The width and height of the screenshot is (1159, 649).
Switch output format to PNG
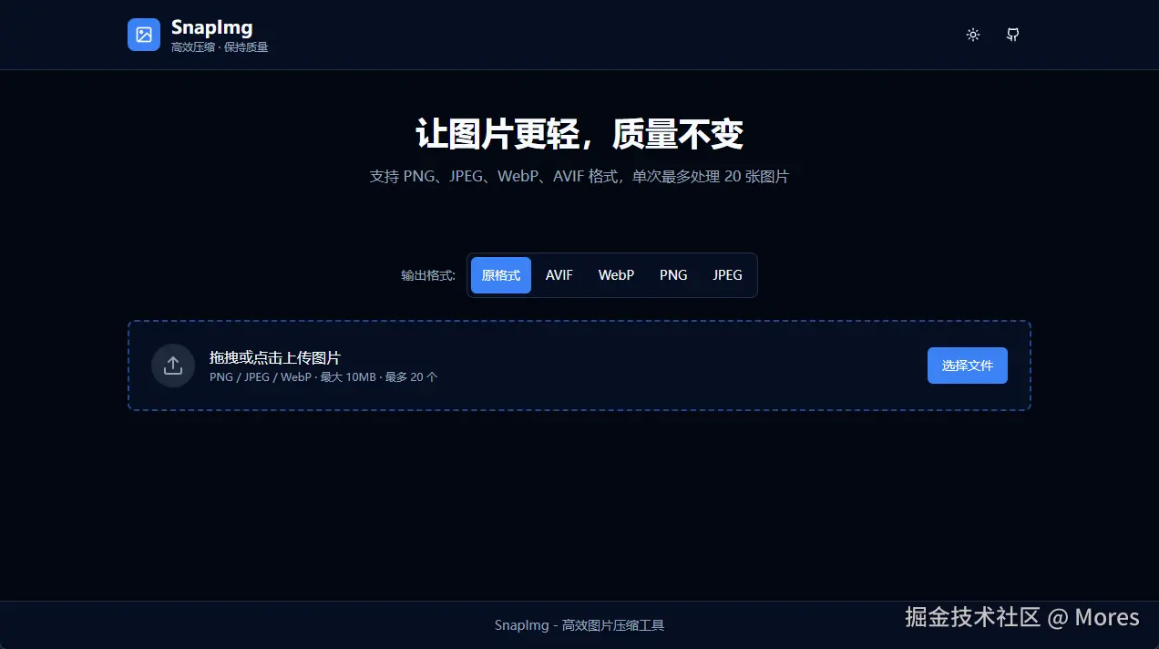[673, 275]
